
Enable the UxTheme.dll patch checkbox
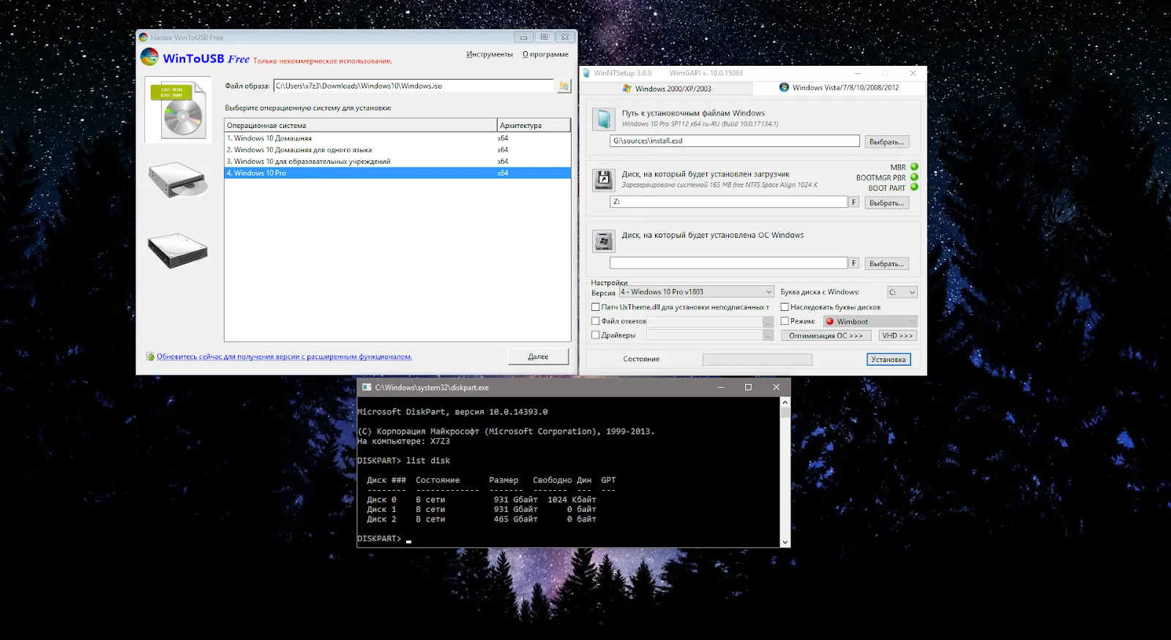596,307
